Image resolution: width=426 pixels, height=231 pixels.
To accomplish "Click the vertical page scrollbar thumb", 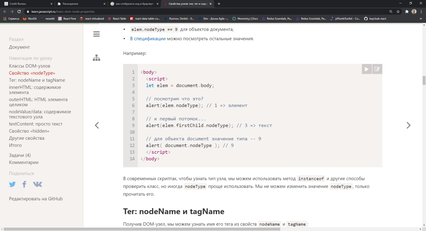I will 424,80.
